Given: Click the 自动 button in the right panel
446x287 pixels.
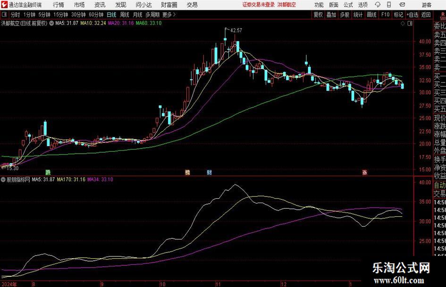Looking at the screenshot, I should click(440, 186).
